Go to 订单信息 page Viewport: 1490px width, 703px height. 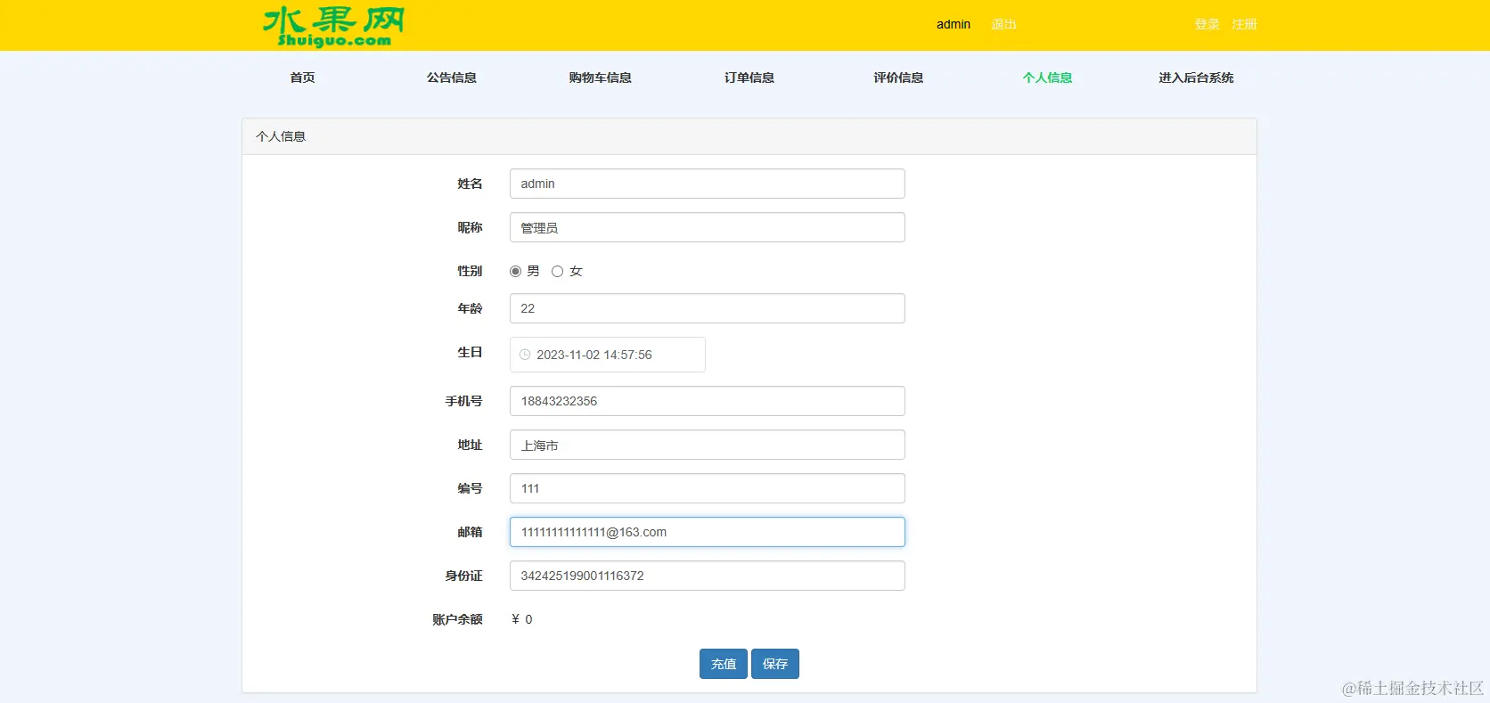(x=749, y=78)
